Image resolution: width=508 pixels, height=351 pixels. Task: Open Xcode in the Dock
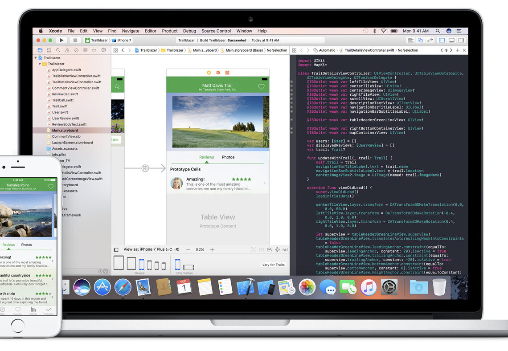click(x=245, y=287)
